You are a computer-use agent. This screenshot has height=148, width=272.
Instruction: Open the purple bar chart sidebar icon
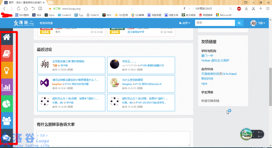click(x=7, y=87)
